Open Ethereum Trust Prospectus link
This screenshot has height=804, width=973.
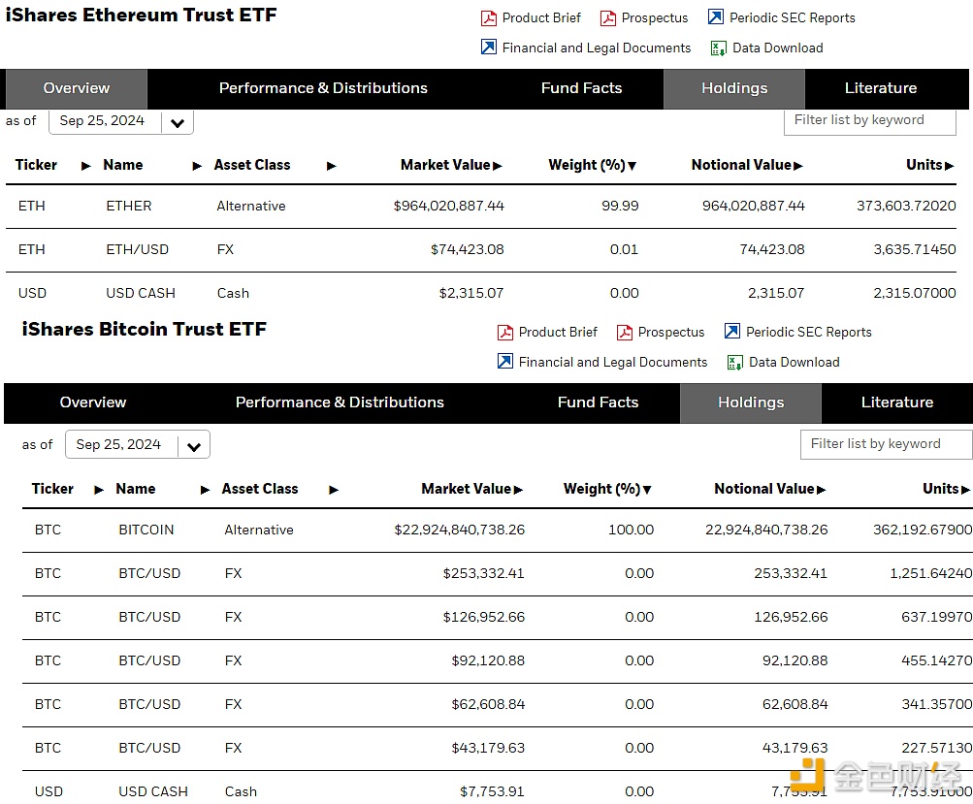(x=655, y=18)
